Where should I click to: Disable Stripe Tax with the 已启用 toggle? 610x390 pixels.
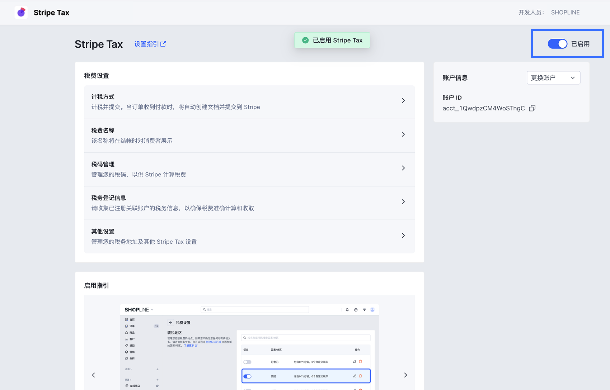click(x=557, y=44)
